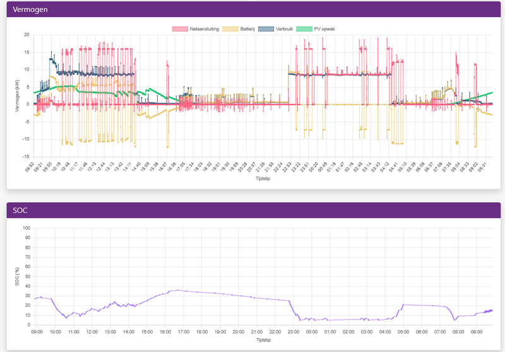Click the SOC peak point near 17:00
The image size is (505, 352).
click(x=178, y=290)
